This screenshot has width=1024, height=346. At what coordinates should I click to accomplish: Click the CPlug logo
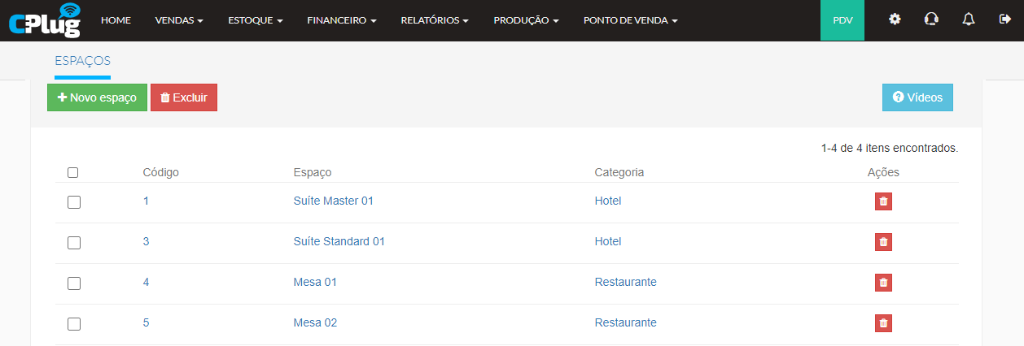pyautogui.click(x=46, y=20)
